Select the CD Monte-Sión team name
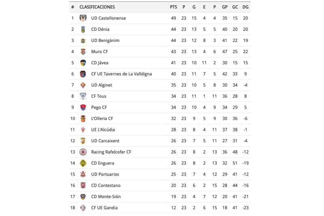324x216 pixels. (106, 197)
